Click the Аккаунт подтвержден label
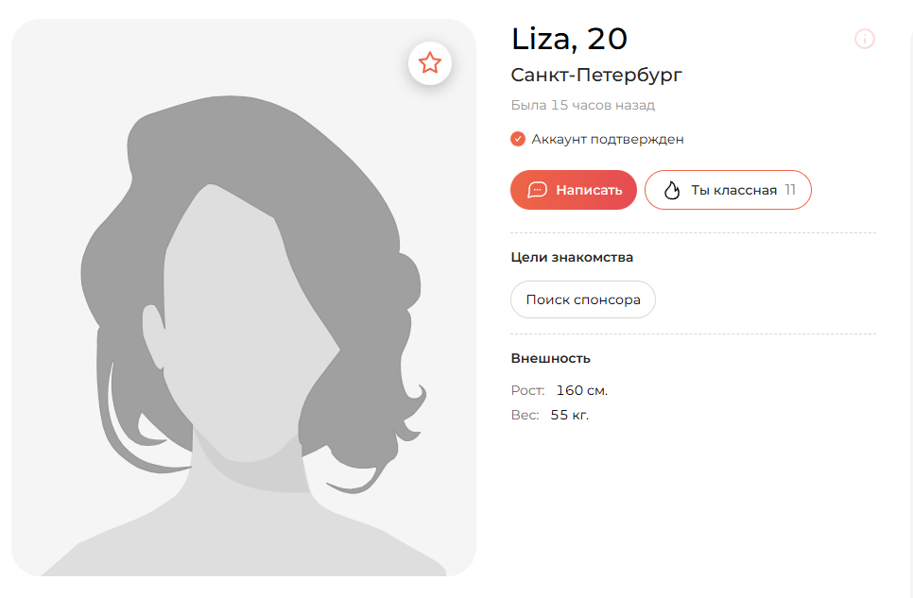 click(608, 139)
